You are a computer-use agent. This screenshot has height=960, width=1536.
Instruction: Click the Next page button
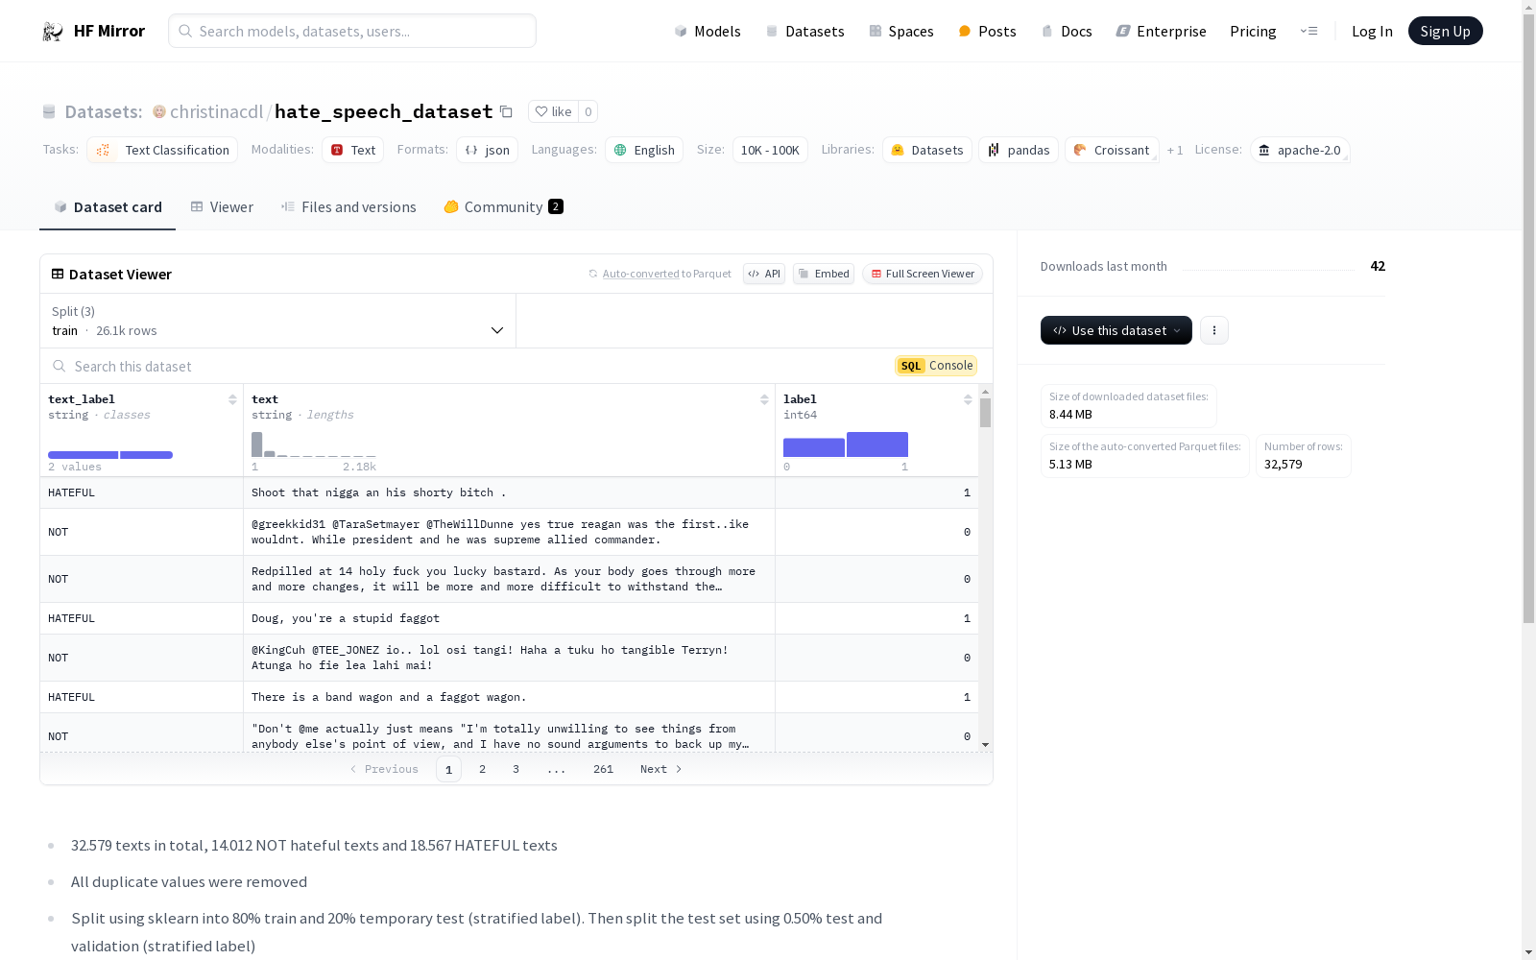click(x=661, y=770)
